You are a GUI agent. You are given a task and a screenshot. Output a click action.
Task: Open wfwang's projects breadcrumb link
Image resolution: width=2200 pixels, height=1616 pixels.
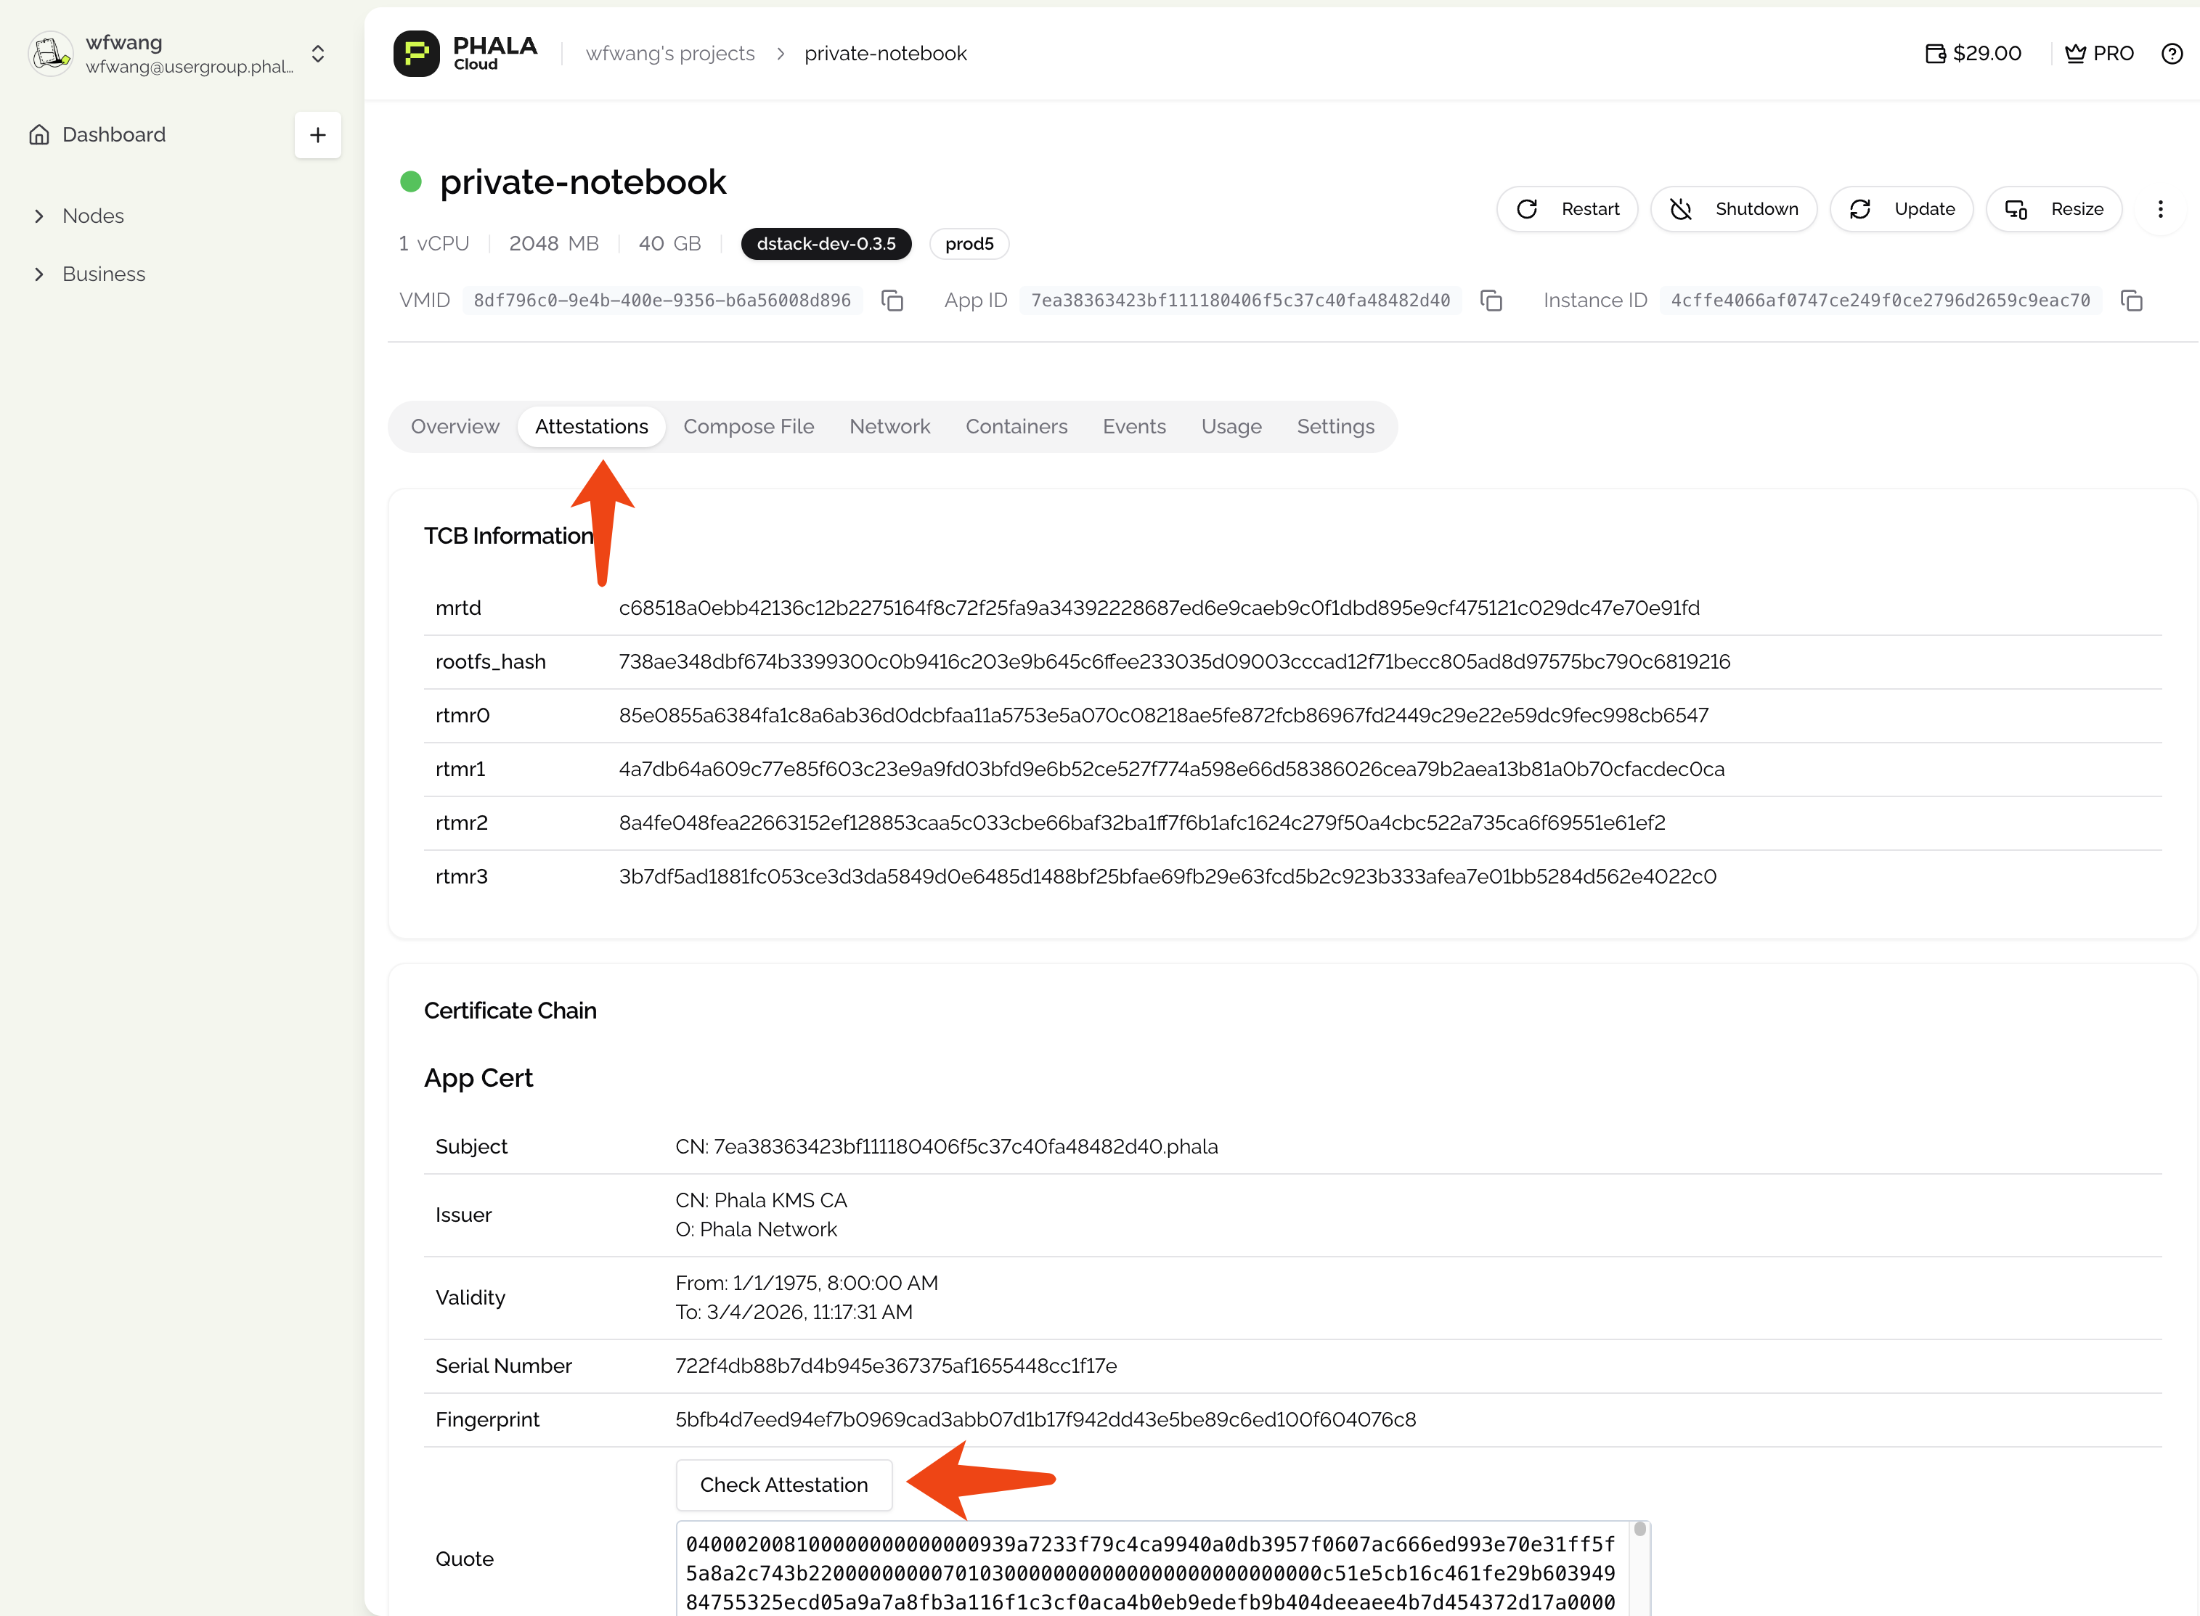point(670,54)
